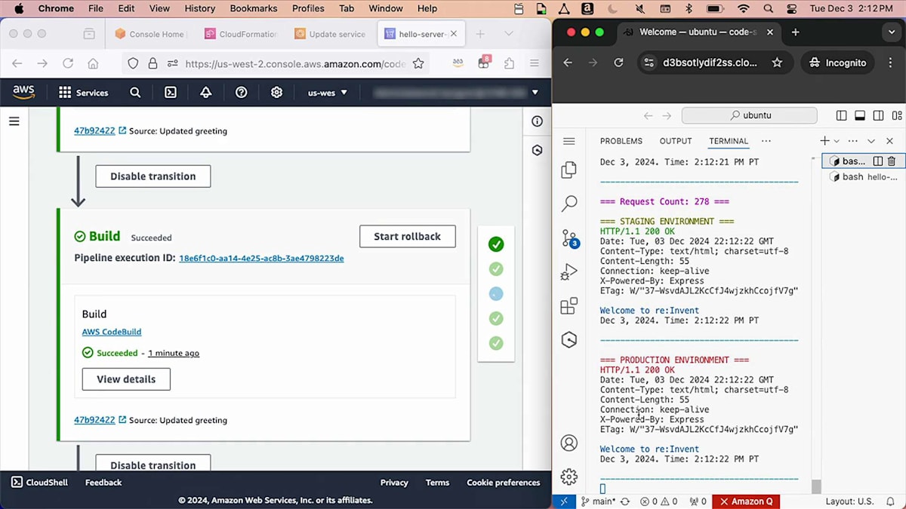
Task: Open AWS support help question-mark icon
Action: click(242, 93)
